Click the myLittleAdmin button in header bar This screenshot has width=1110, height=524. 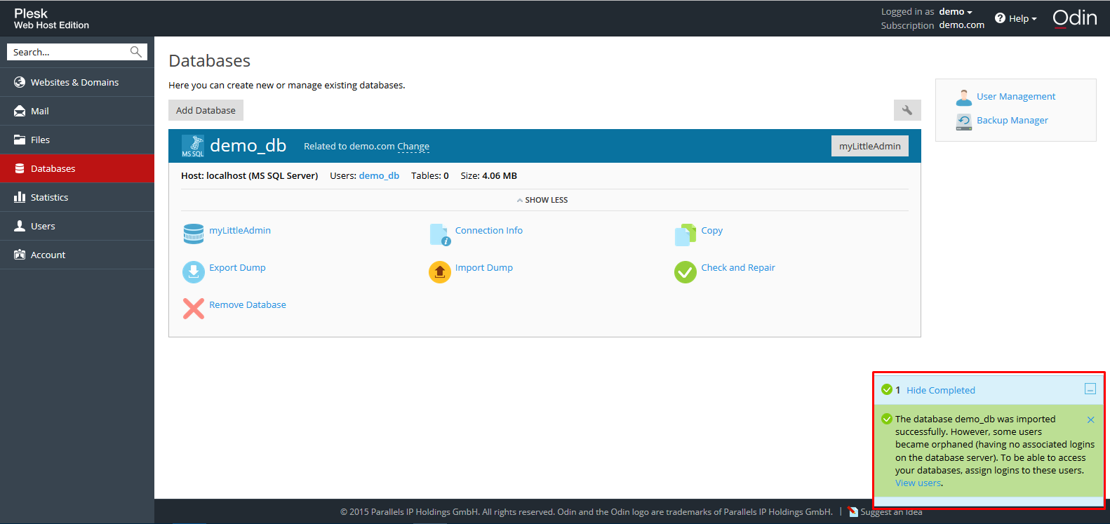click(869, 146)
